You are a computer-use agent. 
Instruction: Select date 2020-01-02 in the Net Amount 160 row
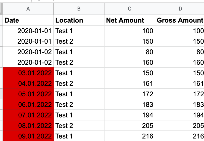pyautogui.click(x=28, y=62)
